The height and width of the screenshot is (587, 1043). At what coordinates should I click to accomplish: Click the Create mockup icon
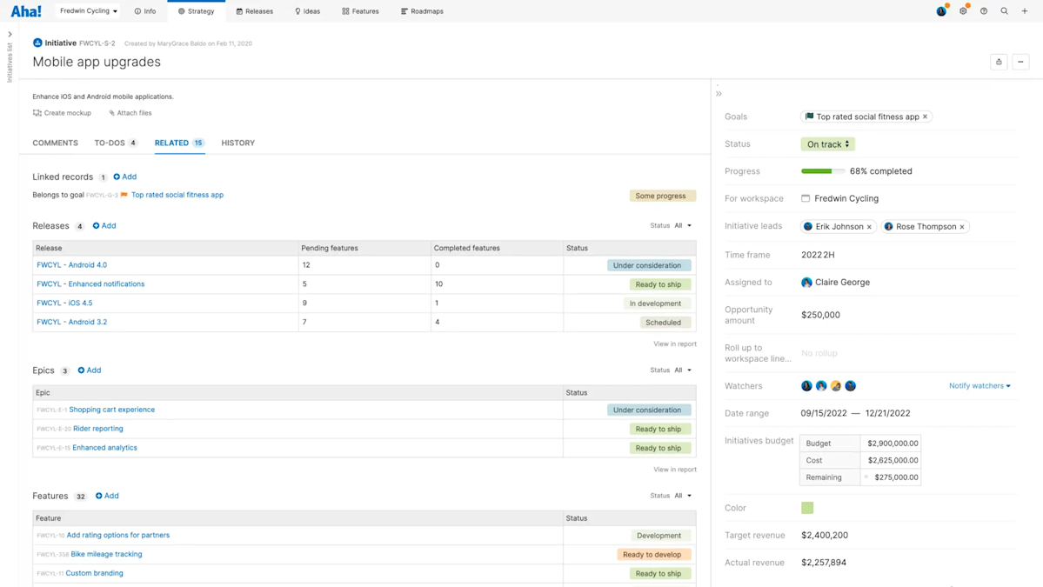pos(37,112)
